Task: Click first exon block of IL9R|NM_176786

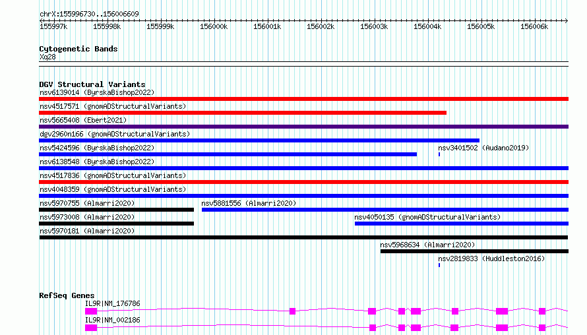Action: 91,311
